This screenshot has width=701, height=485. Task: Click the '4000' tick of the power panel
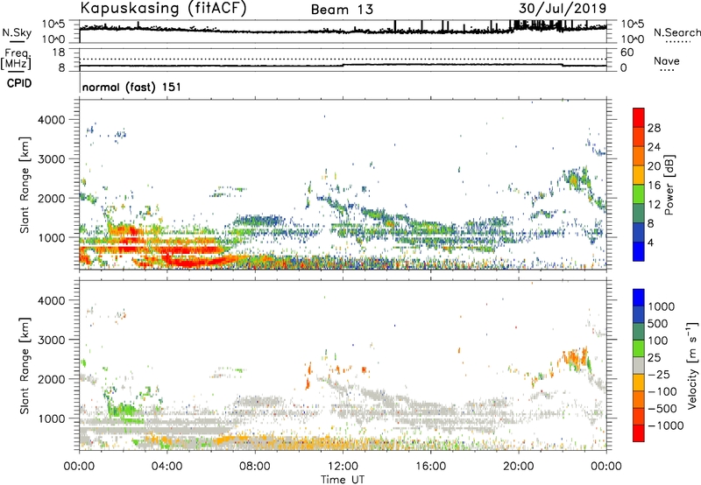click(51, 120)
